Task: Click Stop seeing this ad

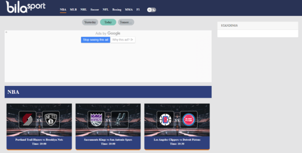Action: click(x=95, y=40)
